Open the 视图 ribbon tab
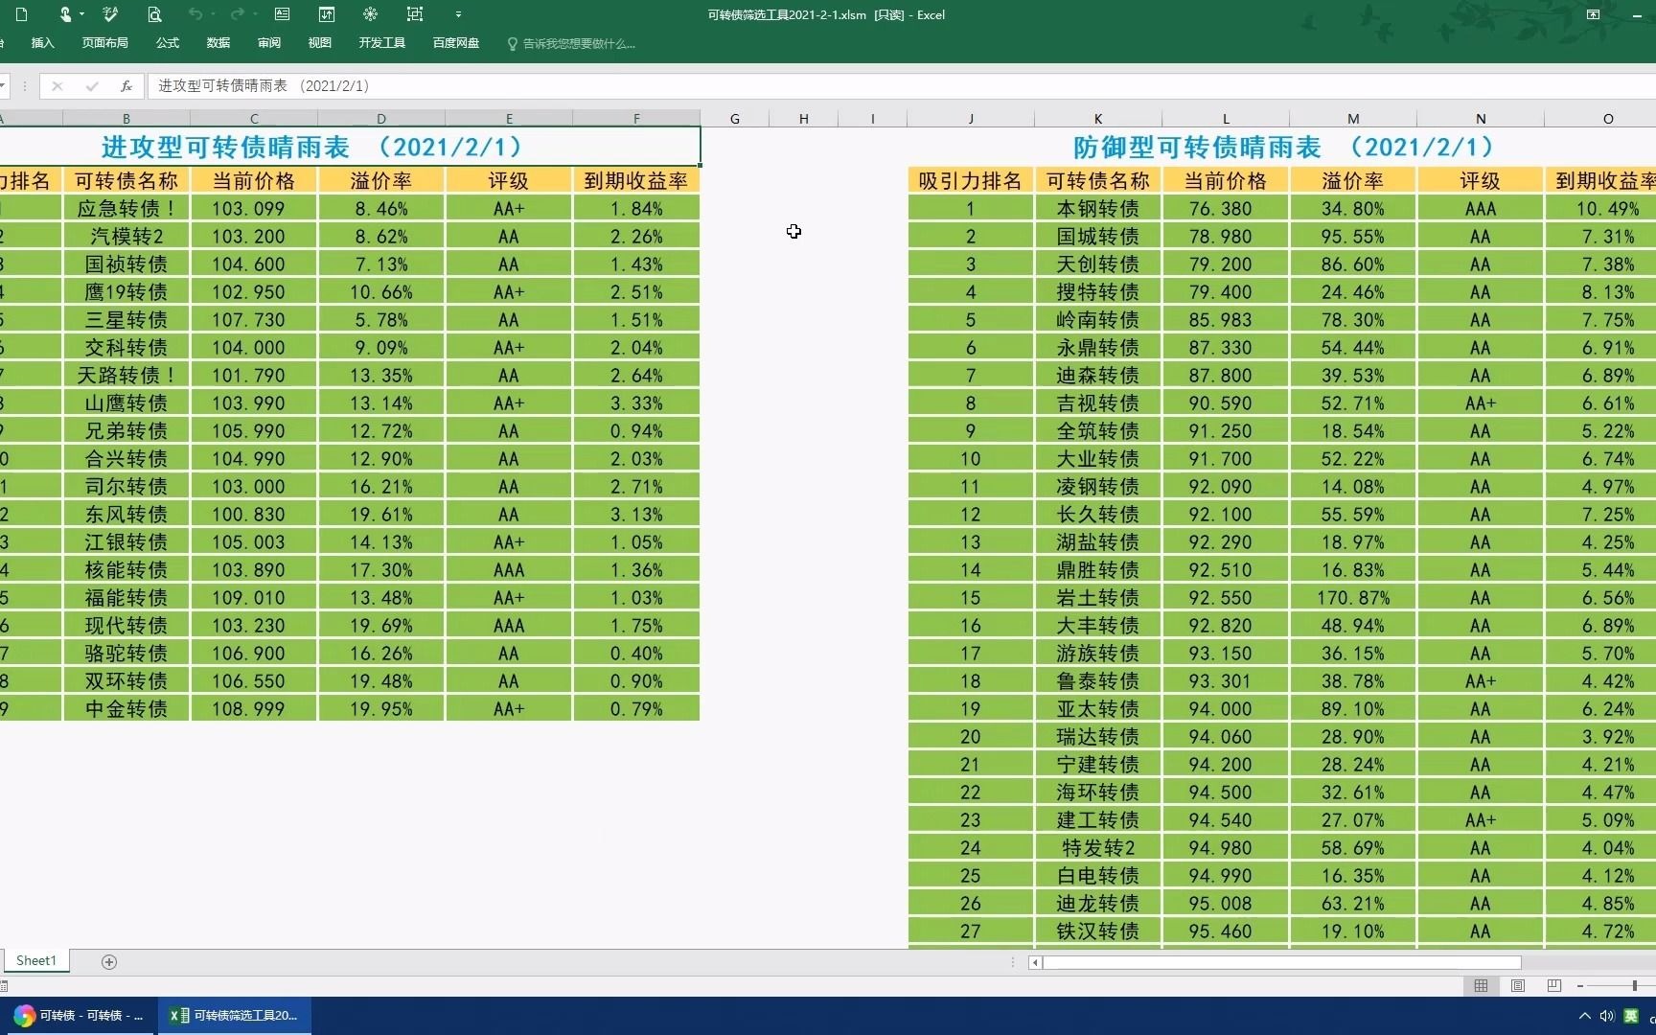1656x1035 pixels. [320, 43]
